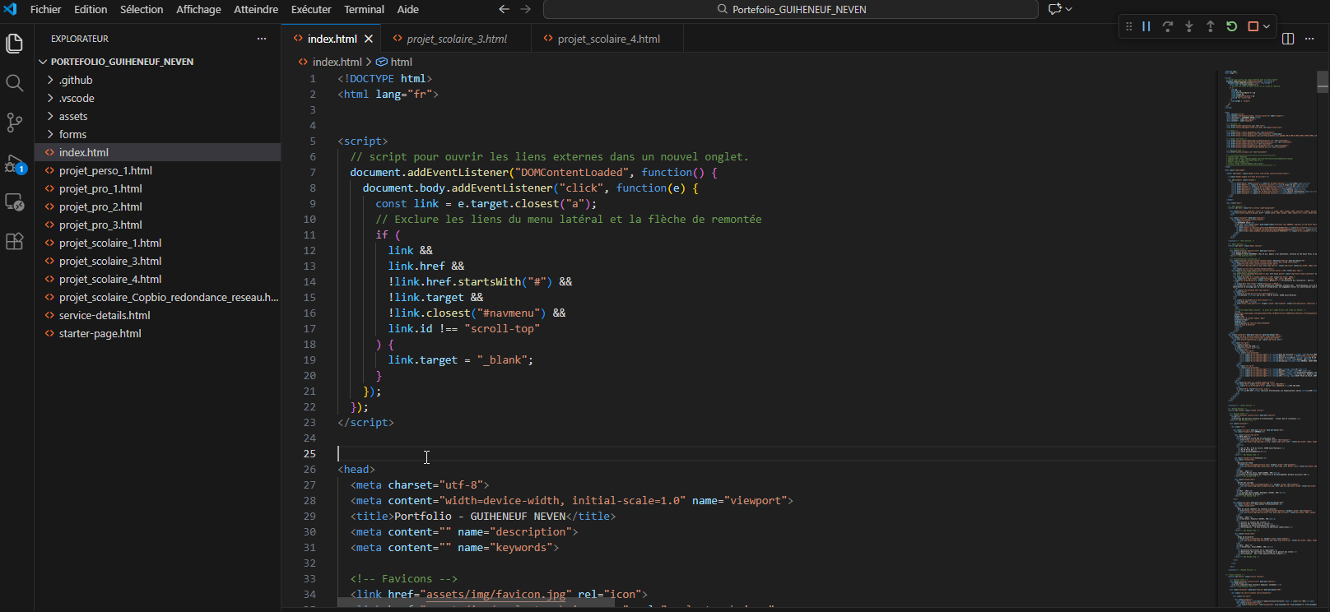Open the Search view in activity bar
Screen dimensions: 1330x612
[x=14, y=83]
